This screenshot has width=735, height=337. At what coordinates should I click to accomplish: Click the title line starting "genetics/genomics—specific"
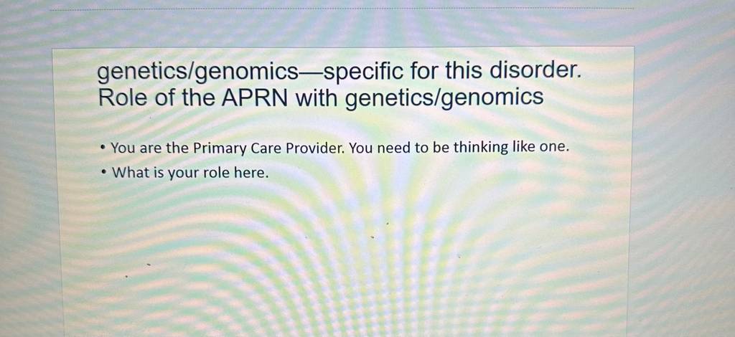coord(339,72)
